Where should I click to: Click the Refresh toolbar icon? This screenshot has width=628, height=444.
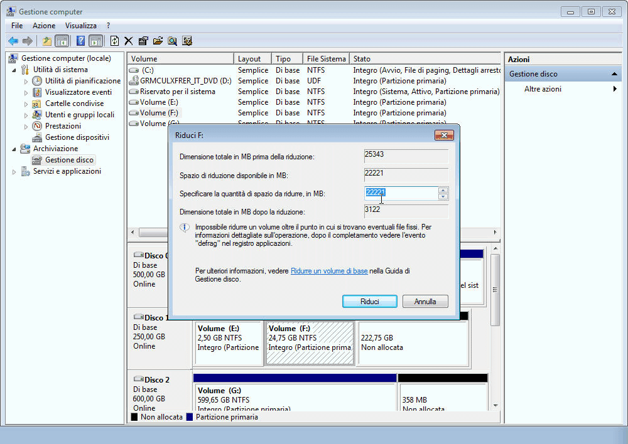coord(114,41)
